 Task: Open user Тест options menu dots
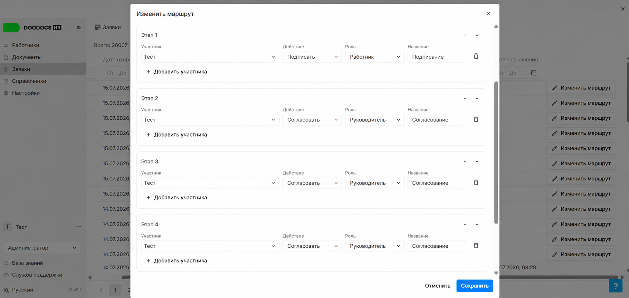[79, 227]
